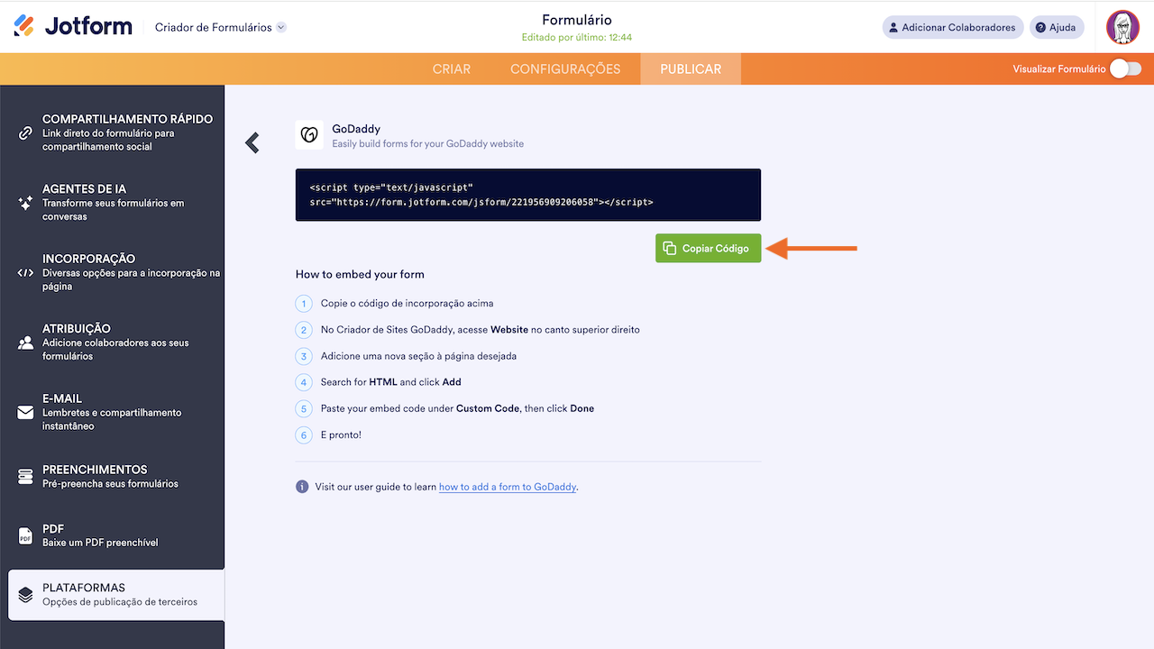Expand the Criador de Formulários dropdown
This screenshot has width=1154, height=649.
click(281, 27)
